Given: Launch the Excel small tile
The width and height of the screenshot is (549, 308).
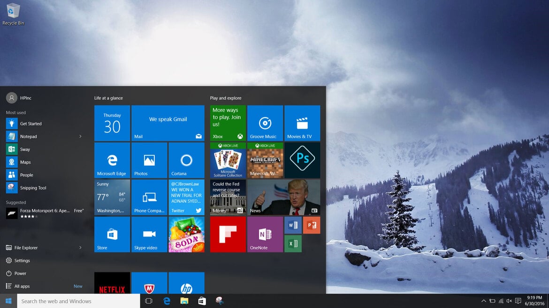Looking at the screenshot, I should (293, 244).
